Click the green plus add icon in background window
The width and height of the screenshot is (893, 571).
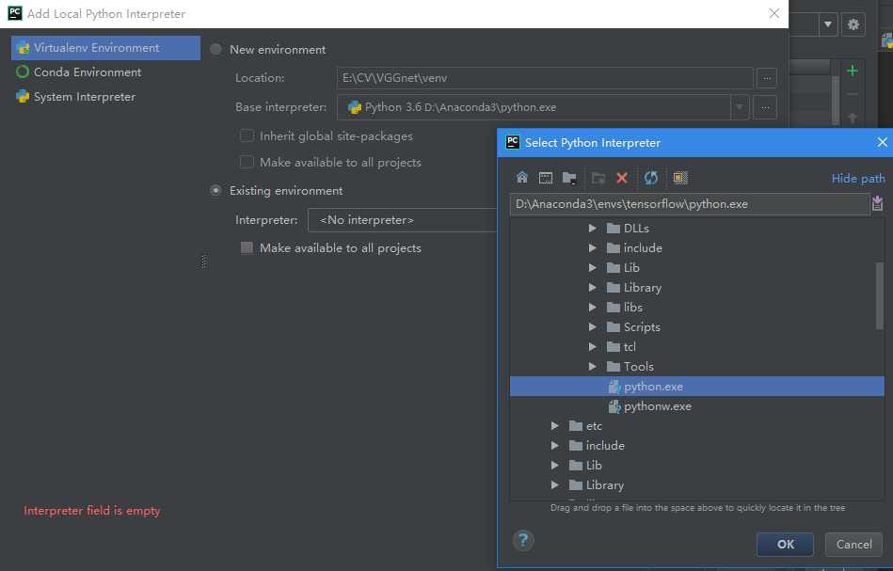852,71
